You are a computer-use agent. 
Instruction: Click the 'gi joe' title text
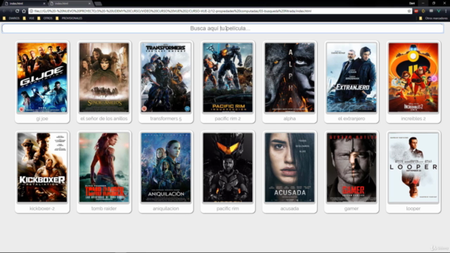42,119
